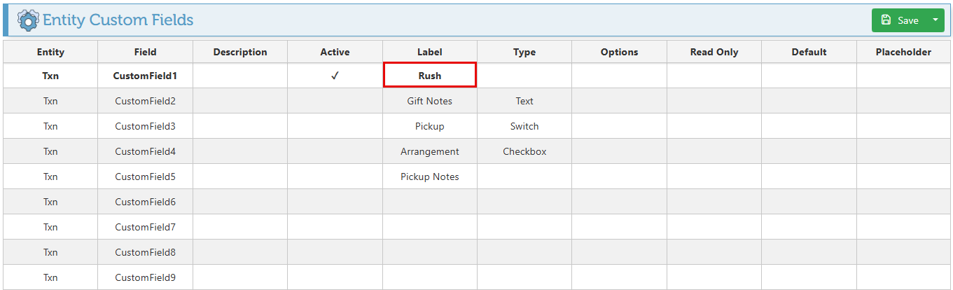Select the Gift Notes label cell
Image resolution: width=953 pixels, height=290 pixels.
(x=430, y=101)
